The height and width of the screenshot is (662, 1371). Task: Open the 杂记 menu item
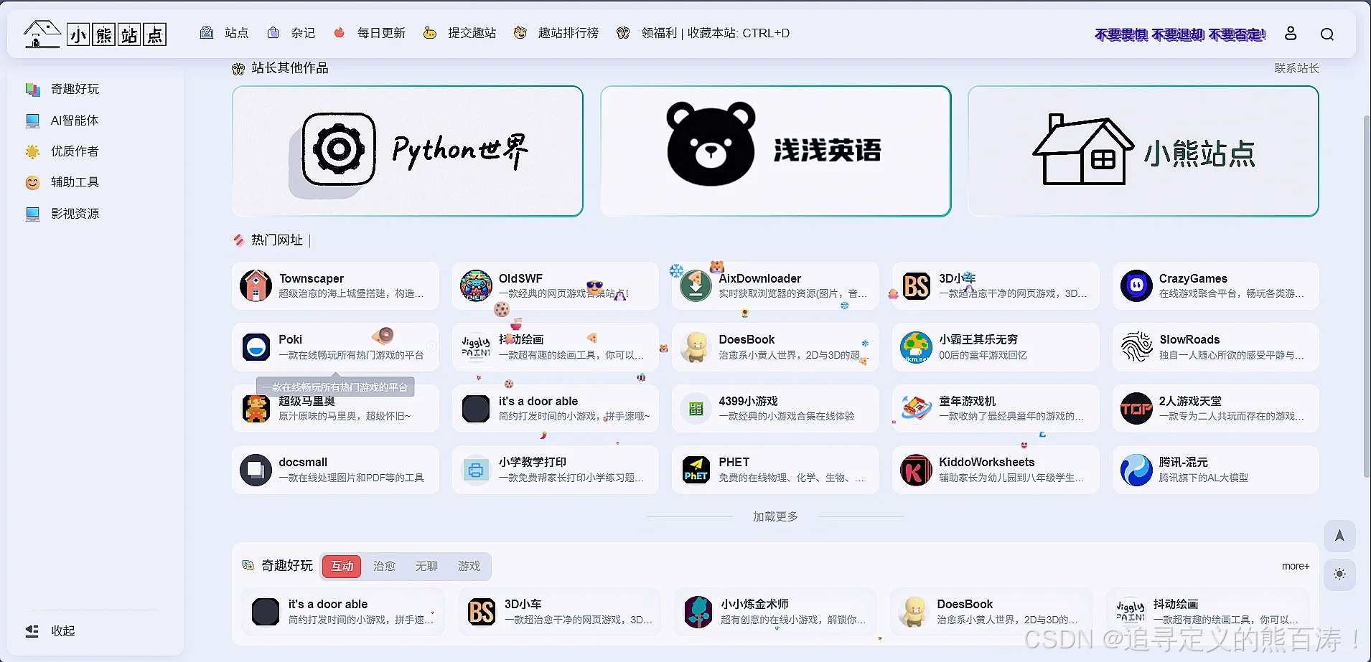pos(291,33)
